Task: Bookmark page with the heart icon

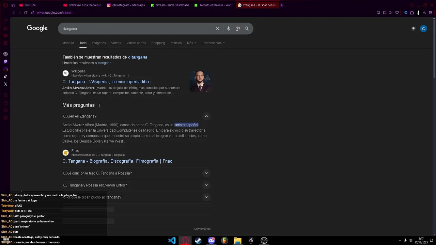Action: click(397, 13)
